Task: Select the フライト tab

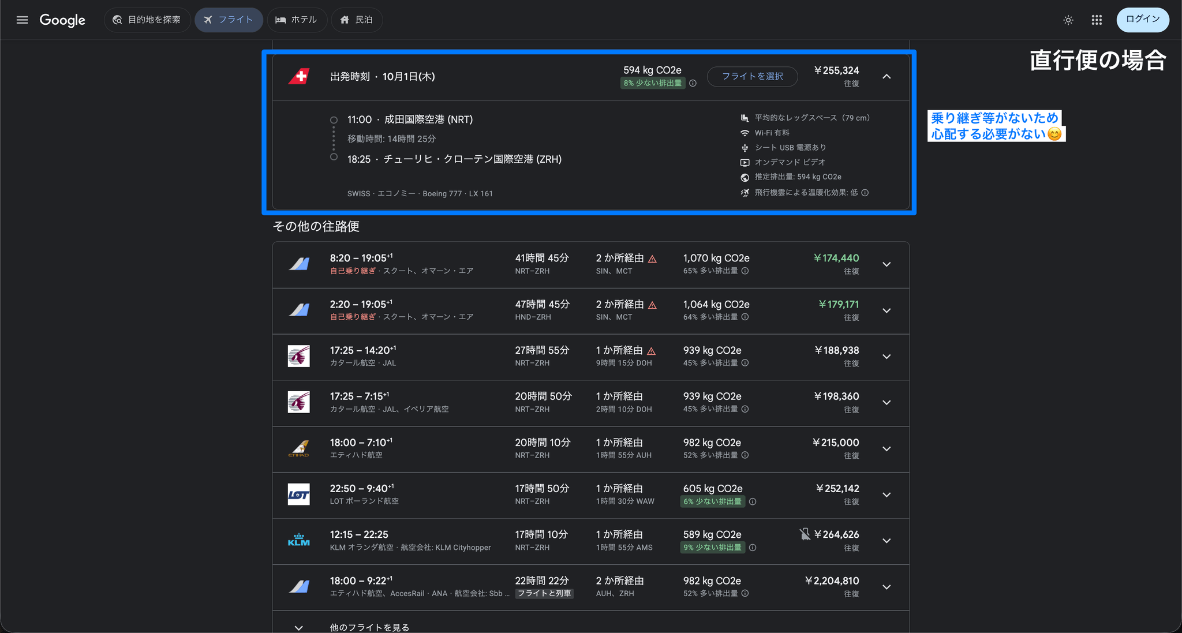Action: (x=229, y=20)
